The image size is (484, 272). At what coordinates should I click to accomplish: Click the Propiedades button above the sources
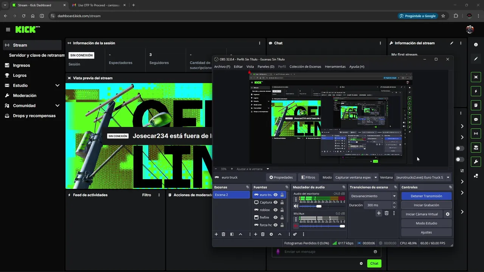point(281,177)
